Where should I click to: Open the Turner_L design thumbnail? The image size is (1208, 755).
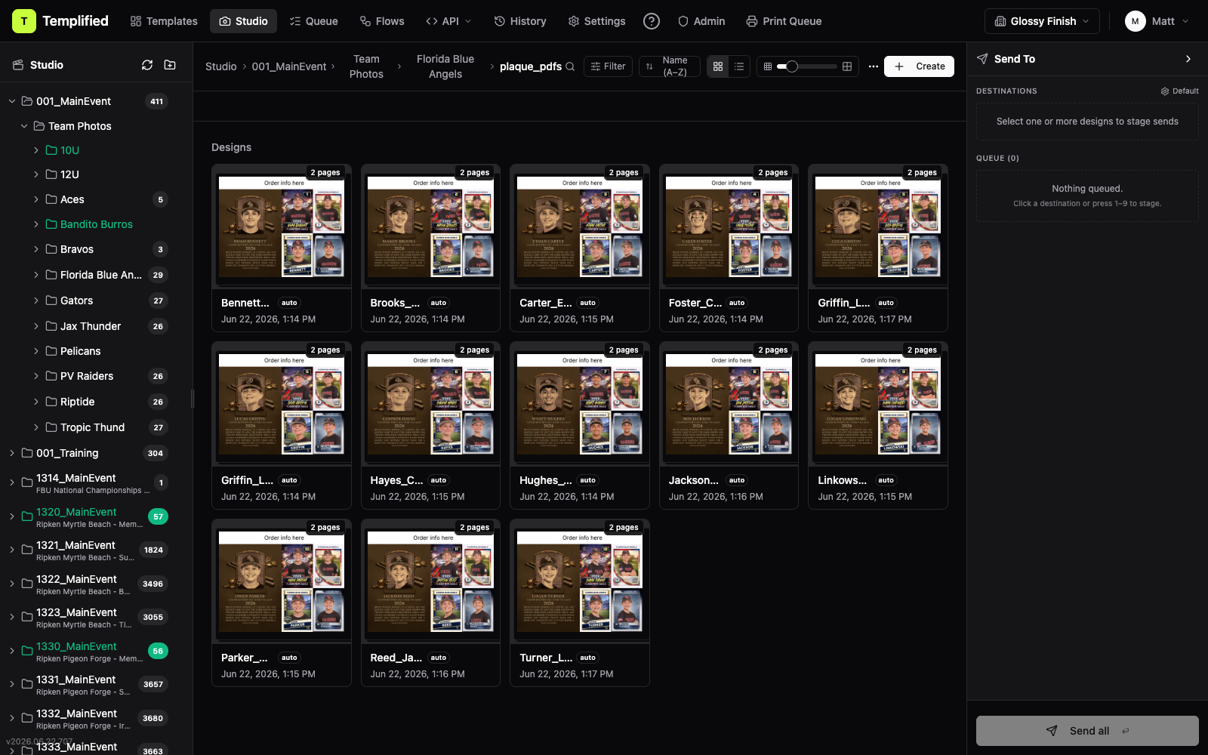580,581
